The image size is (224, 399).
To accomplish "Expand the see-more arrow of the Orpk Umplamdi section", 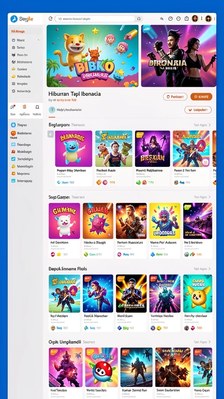I will tap(210, 342).
